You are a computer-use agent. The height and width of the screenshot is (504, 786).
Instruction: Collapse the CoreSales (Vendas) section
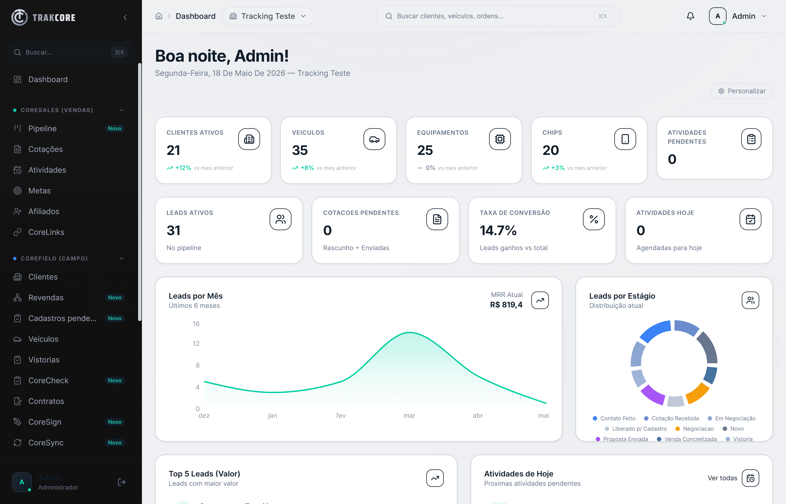pyautogui.click(x=122, y=110)
